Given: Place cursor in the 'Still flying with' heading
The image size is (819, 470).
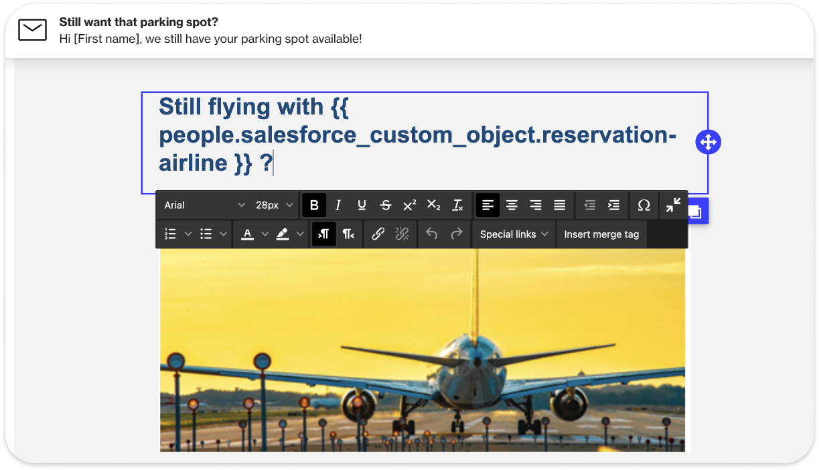Looking at the screenshot, I should (x=417, y=135).
